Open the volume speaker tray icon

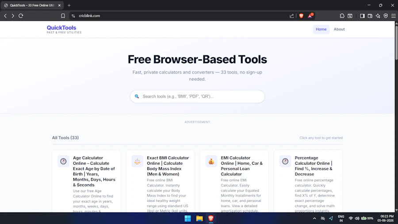click(x=357, y=218)
